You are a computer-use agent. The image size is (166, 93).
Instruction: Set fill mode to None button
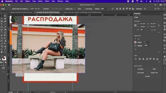(x=6, y=63)
